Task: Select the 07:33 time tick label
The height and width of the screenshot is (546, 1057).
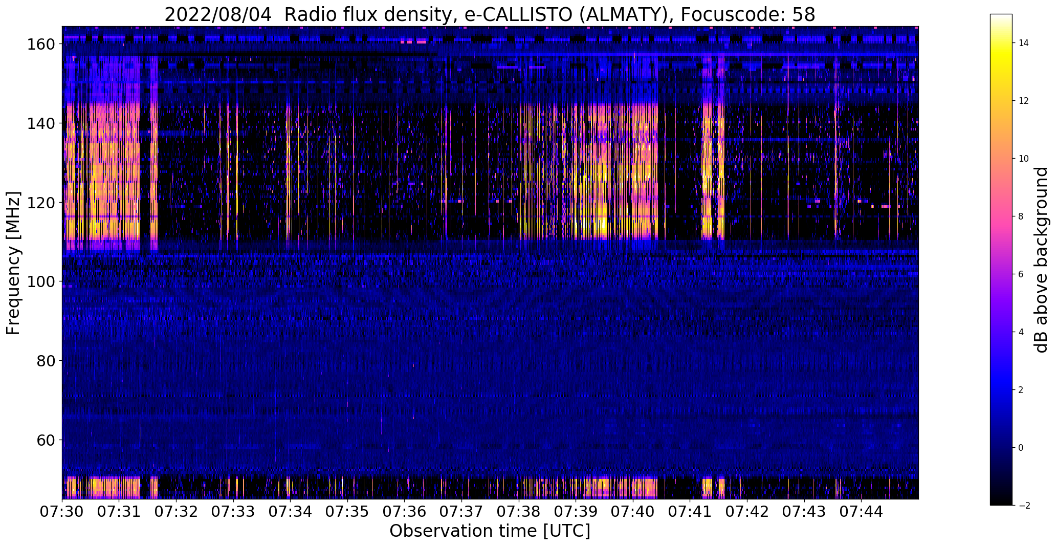Action: tap(233, 512)
